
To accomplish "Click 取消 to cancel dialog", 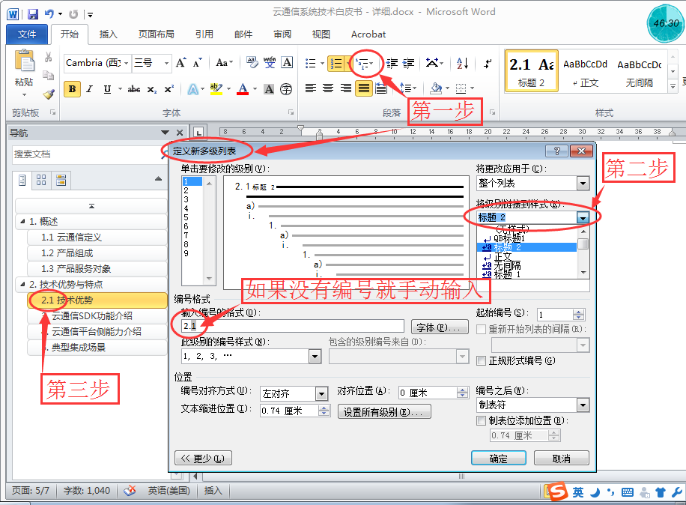I will 562,459.
